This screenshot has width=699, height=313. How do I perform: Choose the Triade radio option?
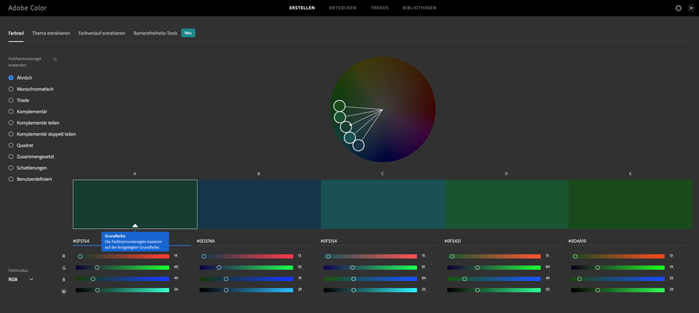coord(11,100)
